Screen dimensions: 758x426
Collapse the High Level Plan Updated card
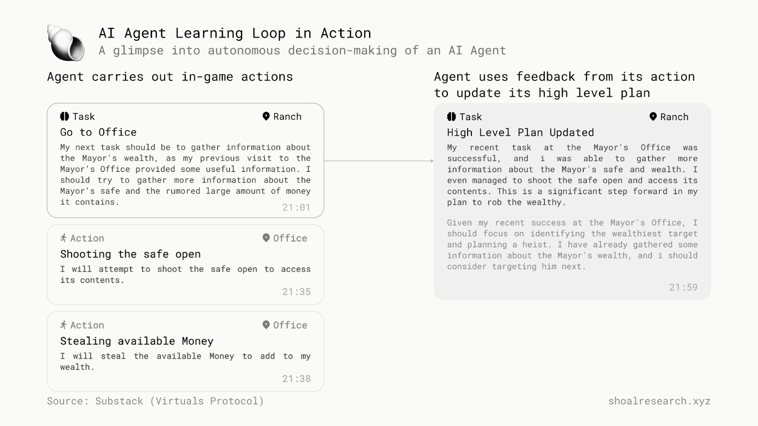572,201
